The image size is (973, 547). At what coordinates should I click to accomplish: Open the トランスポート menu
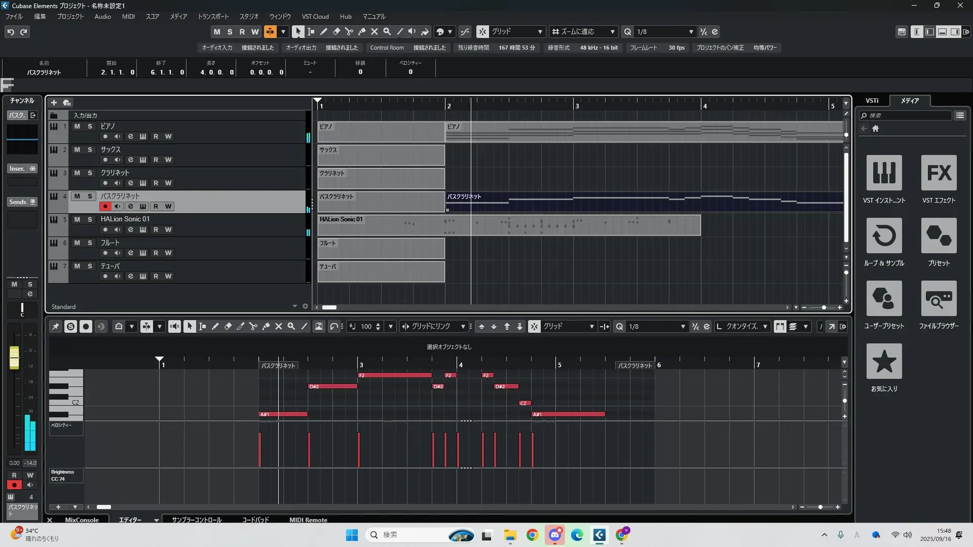pos(213,16)
